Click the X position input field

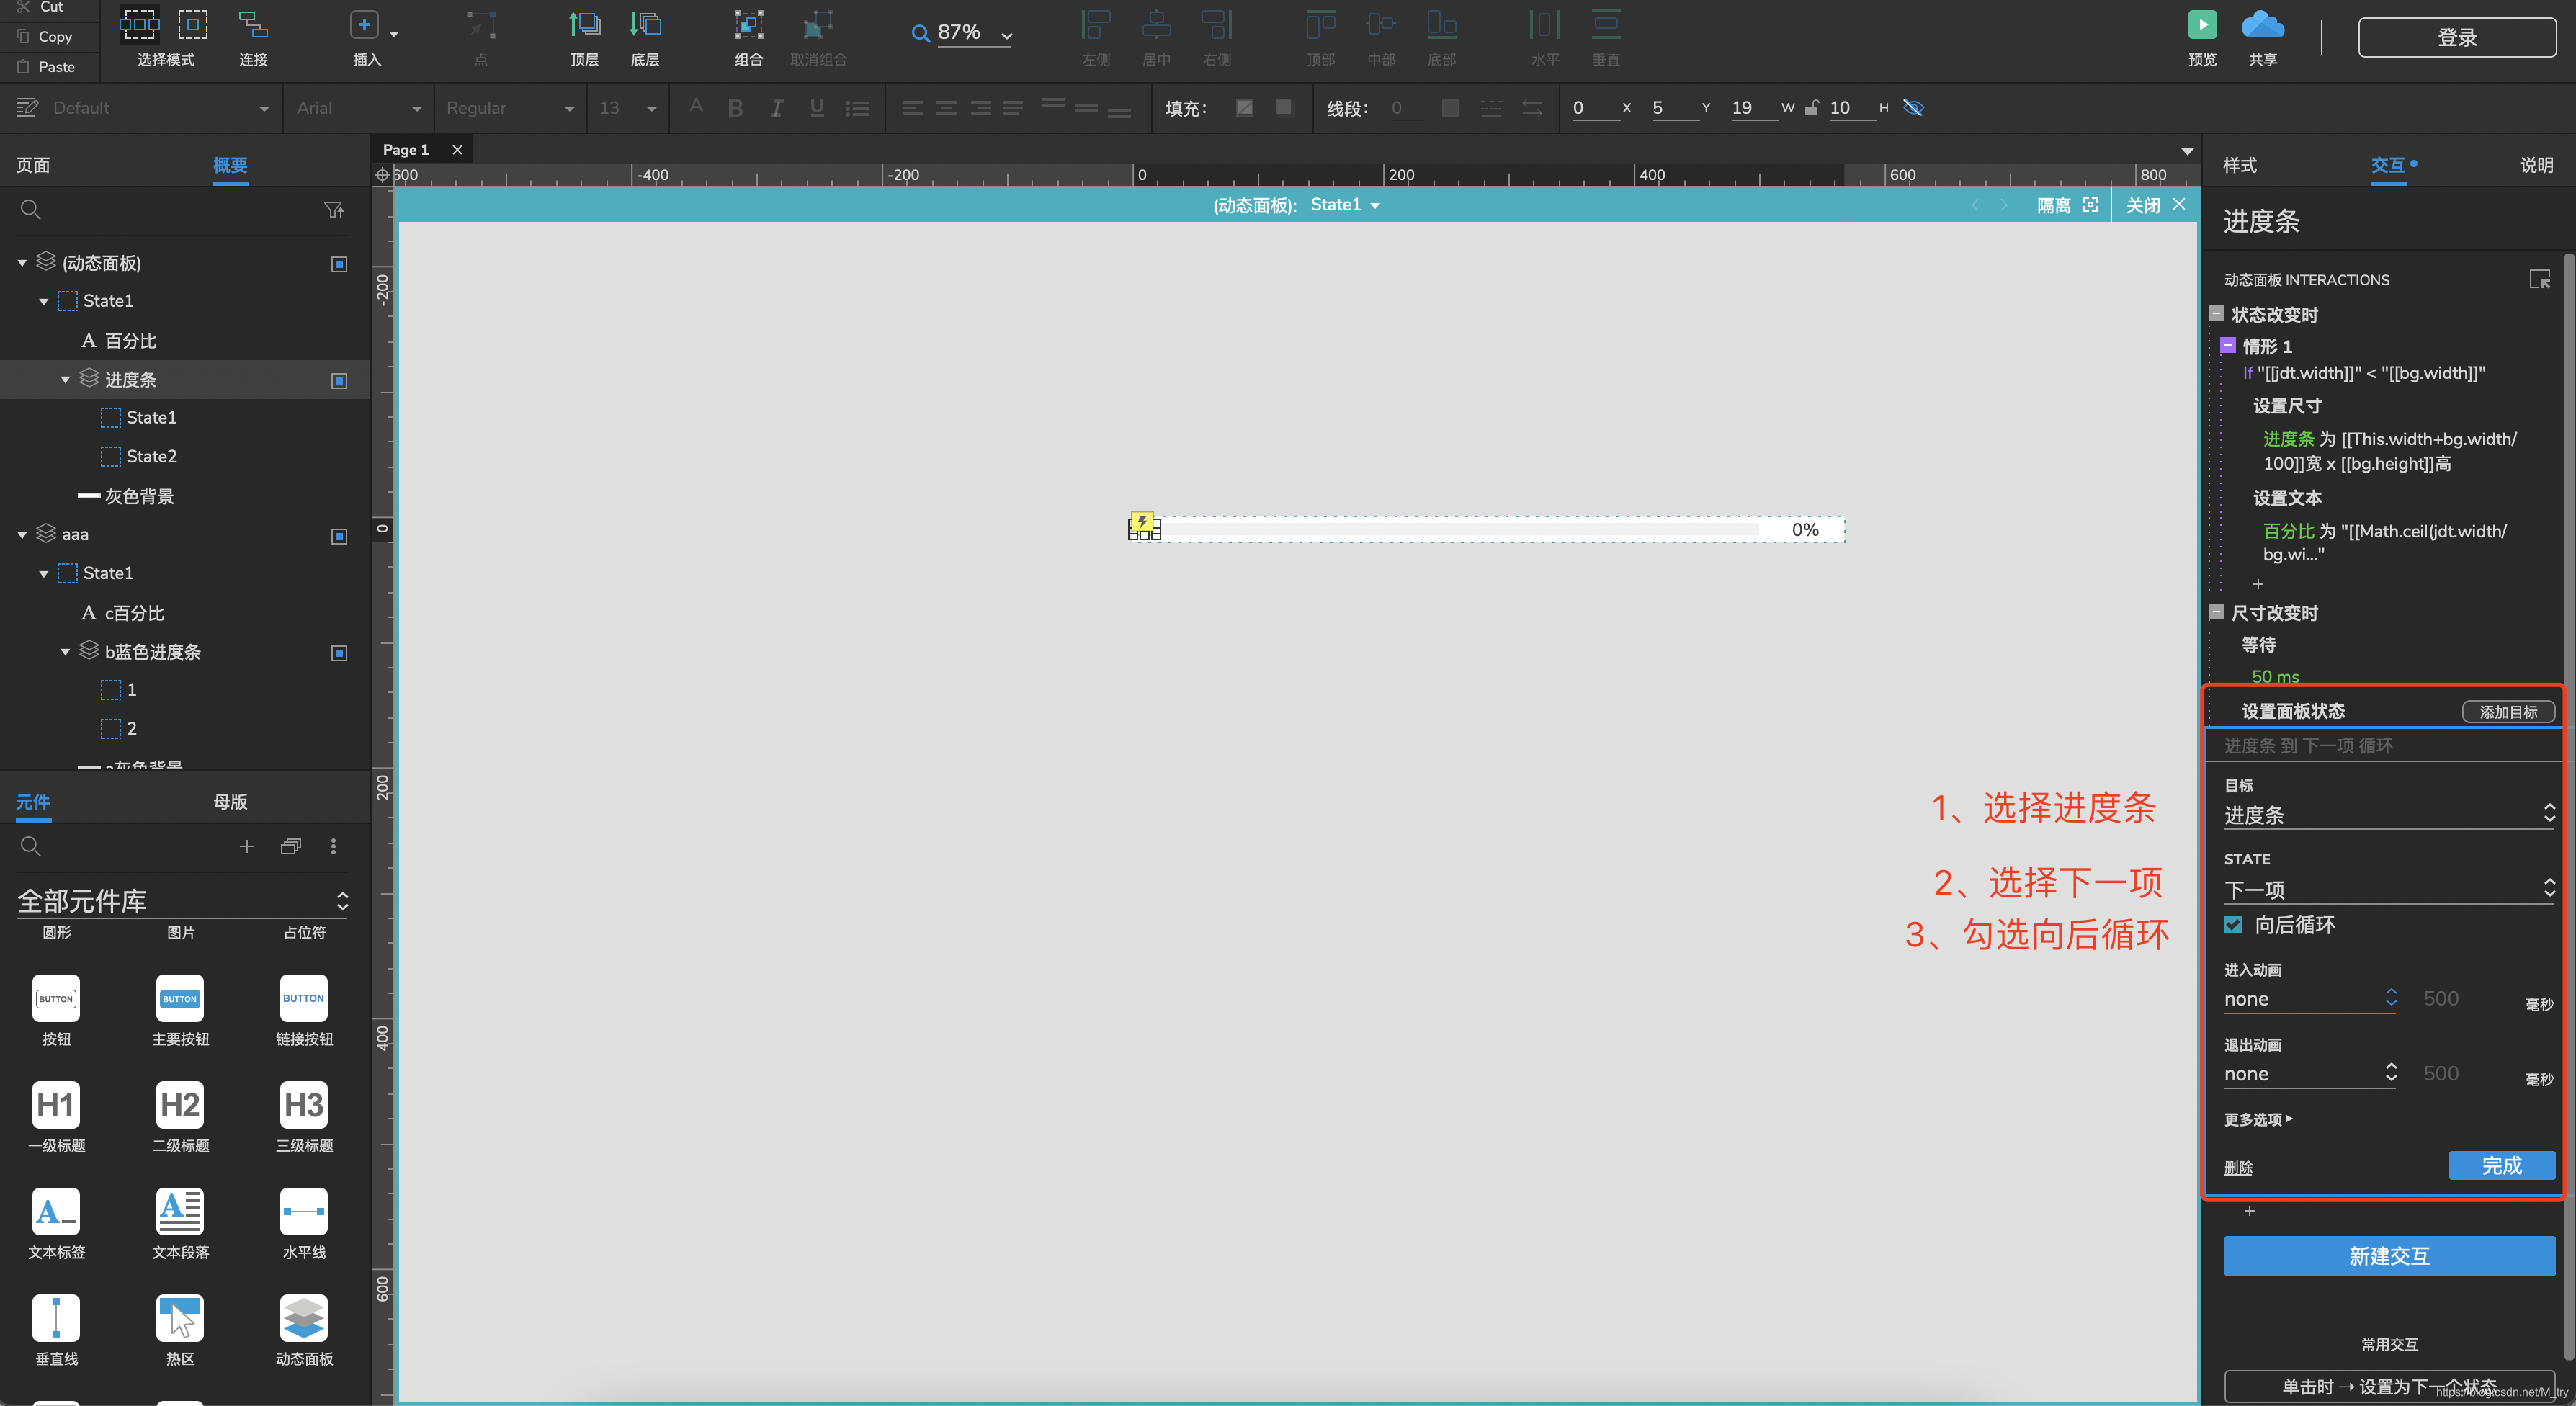(1595, 108)
